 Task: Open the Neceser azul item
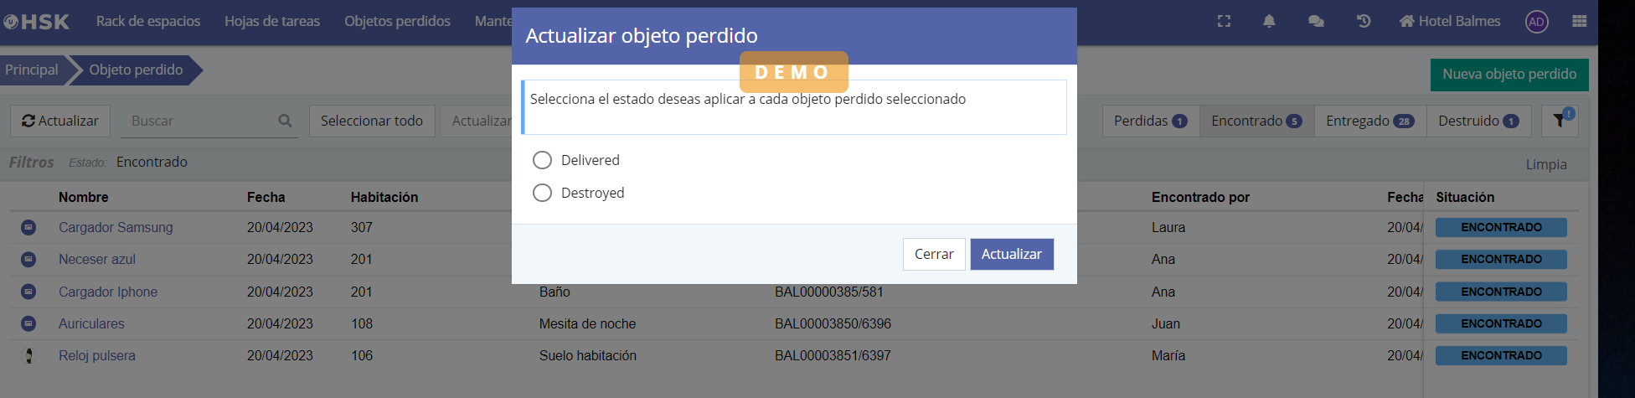[97, 260]
